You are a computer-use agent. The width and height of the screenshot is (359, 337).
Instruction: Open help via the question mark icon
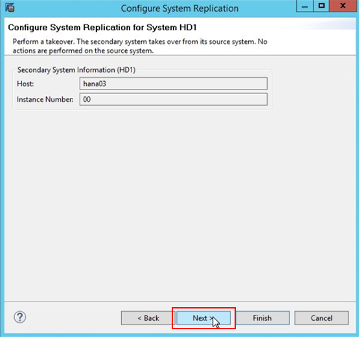click(20, 317)
